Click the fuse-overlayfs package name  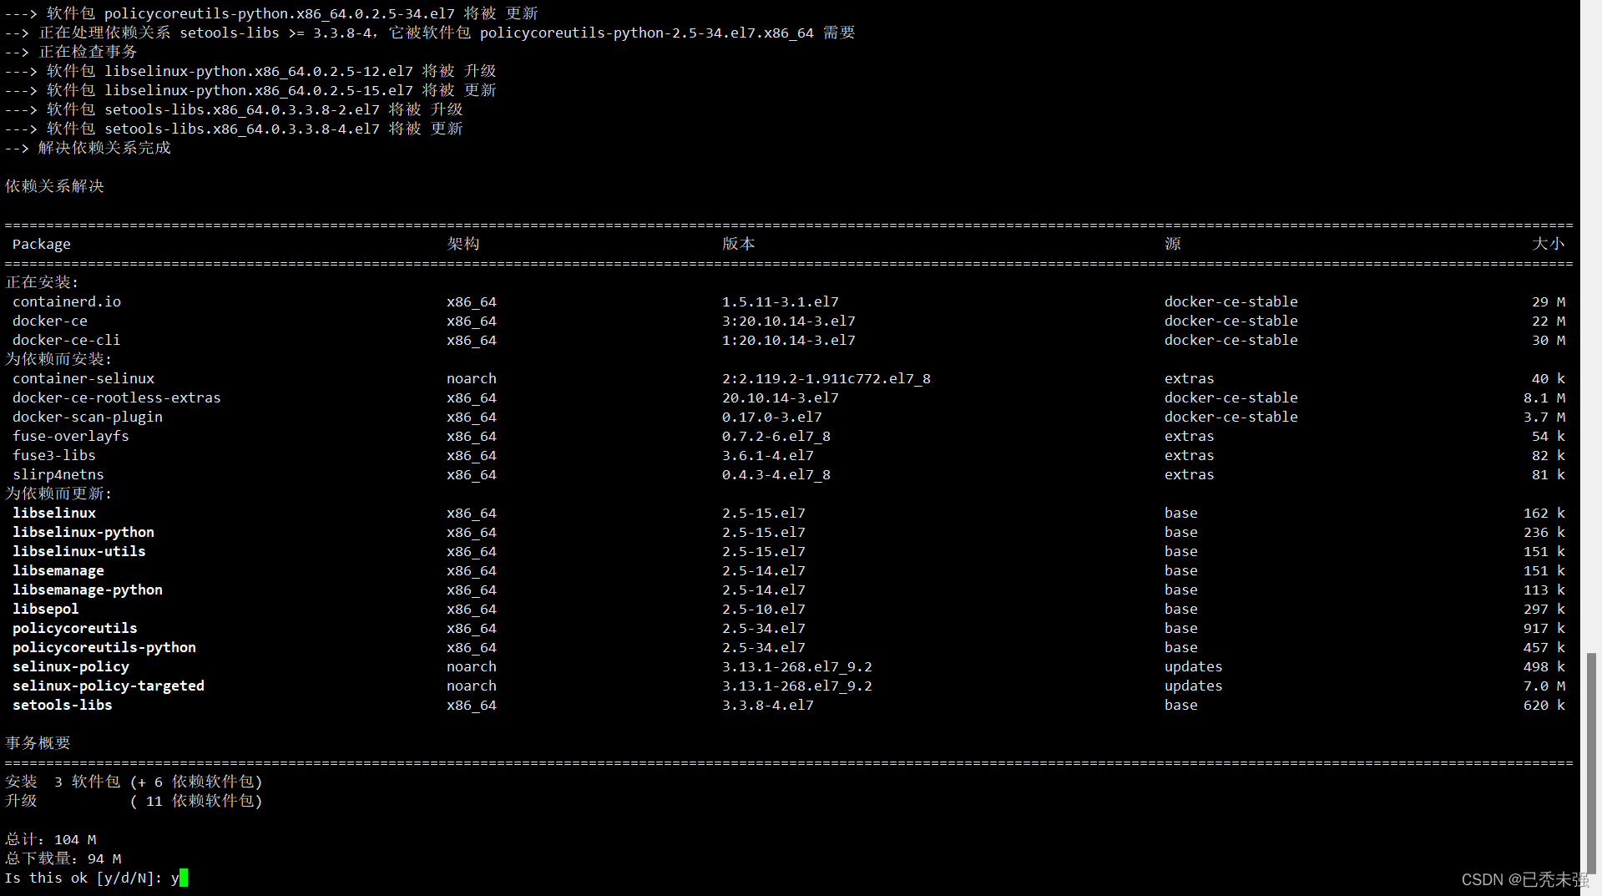point(71,436)
